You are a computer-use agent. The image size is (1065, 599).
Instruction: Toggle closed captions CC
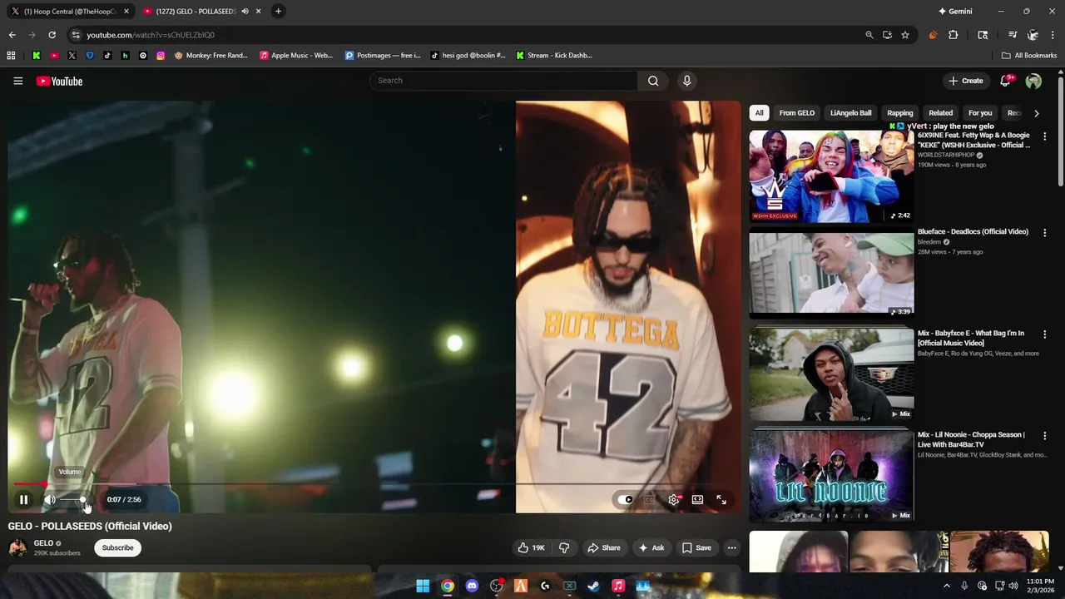coord(650,499)
